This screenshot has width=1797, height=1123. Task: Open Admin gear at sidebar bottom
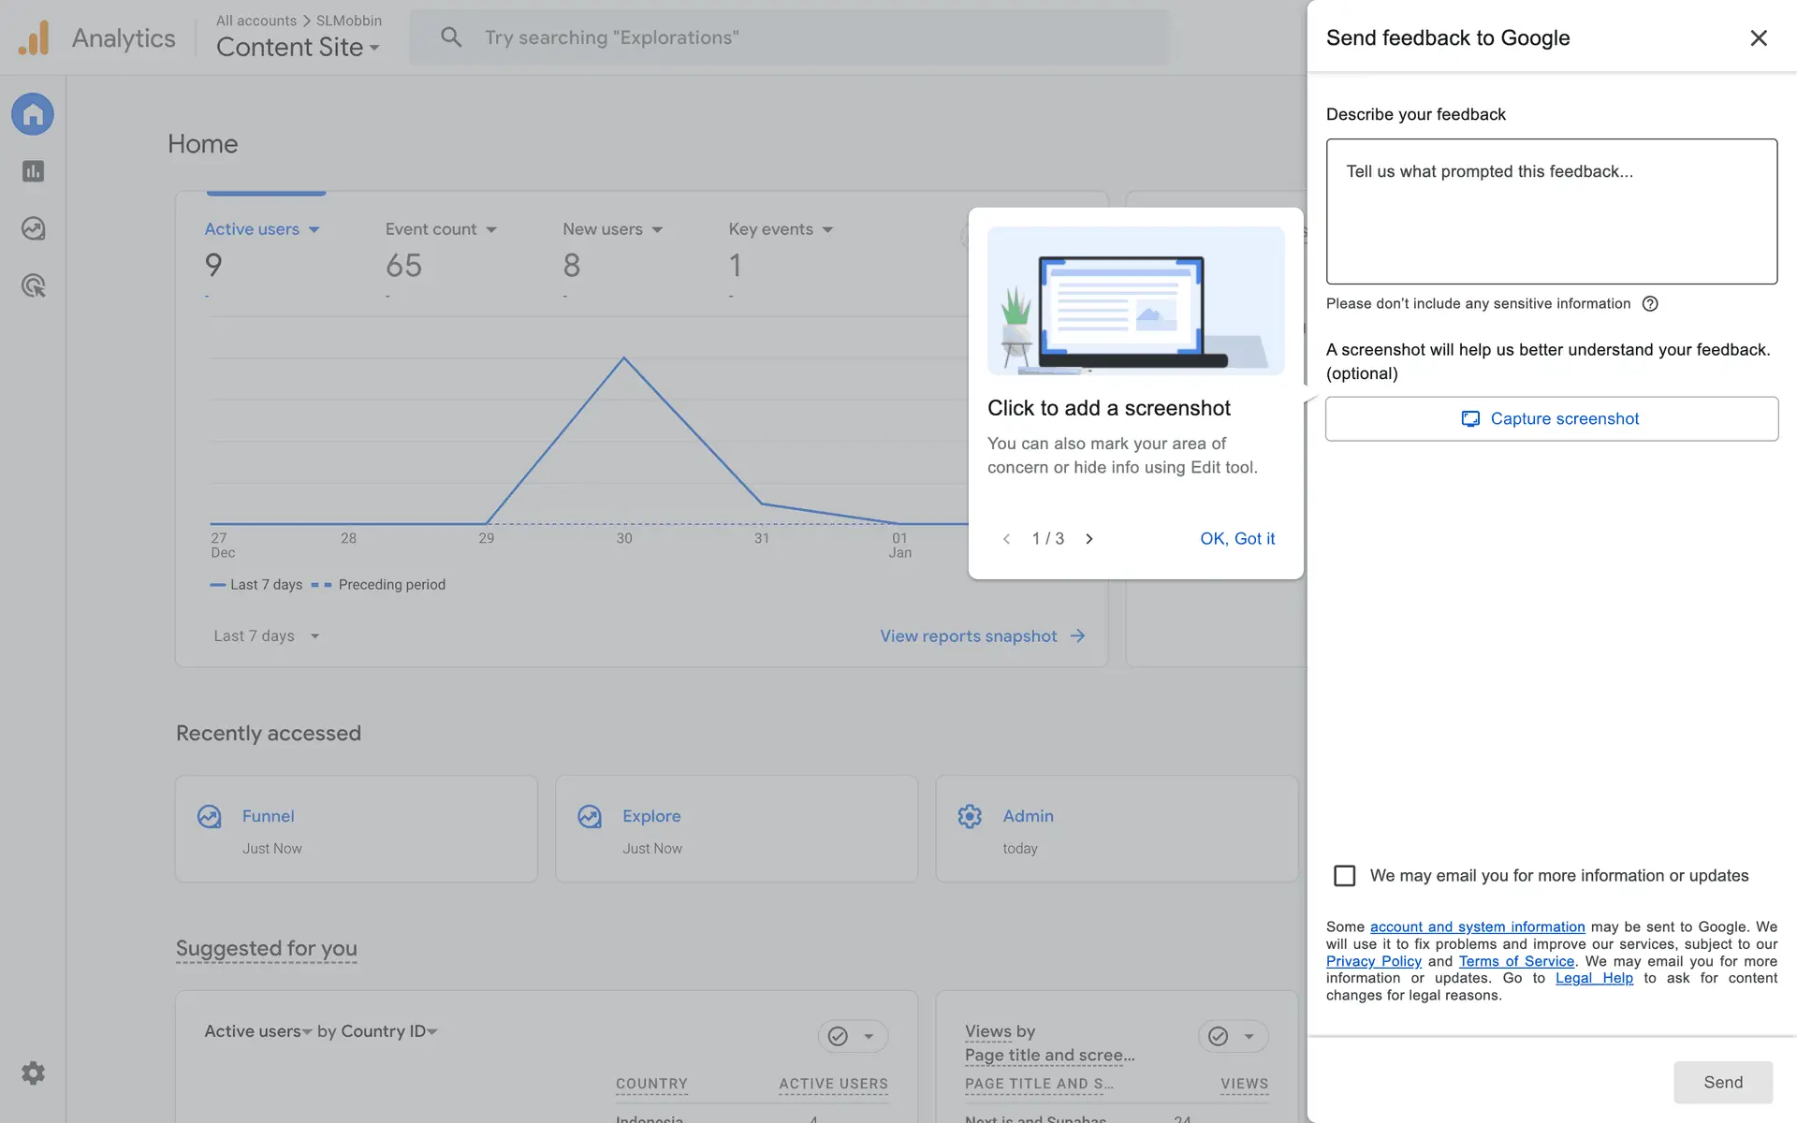tap(33, 1072)
